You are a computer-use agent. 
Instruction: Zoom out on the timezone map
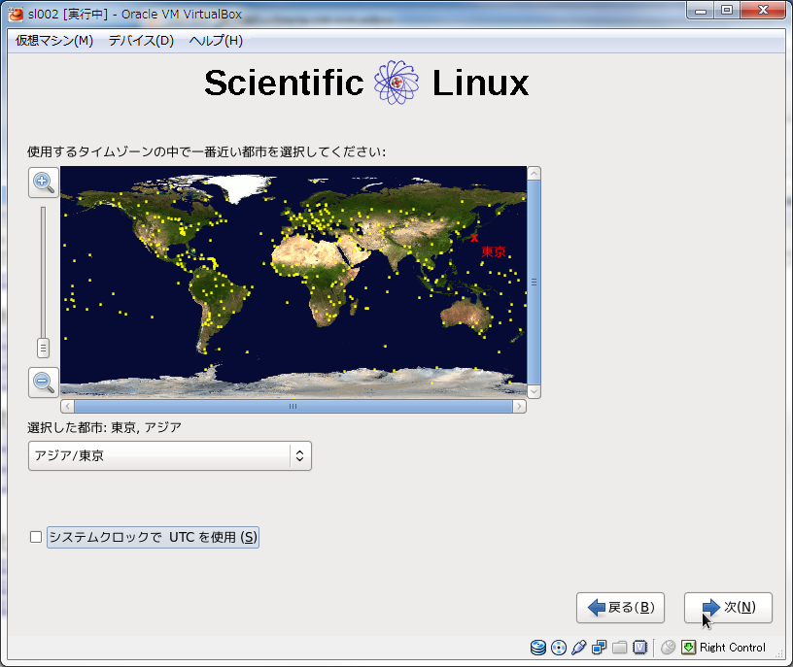(x=44, y=383)
